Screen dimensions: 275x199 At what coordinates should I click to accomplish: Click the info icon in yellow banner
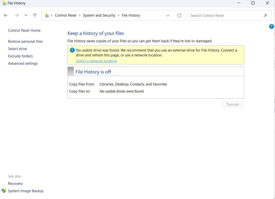pyautogui.click(x=72, y=50)
